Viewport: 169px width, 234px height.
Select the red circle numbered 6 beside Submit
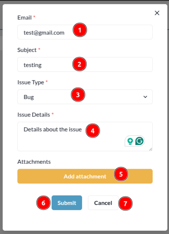[44, 203]
